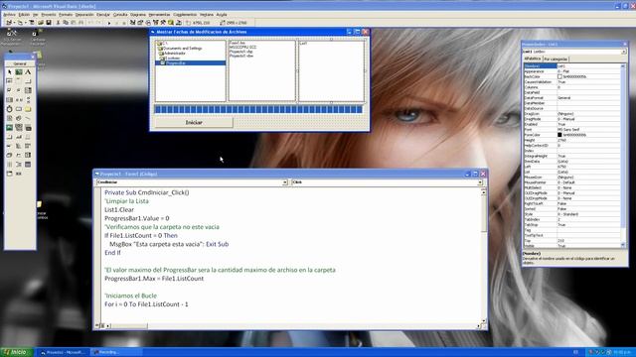Viewport: 636px width, 357px height.
Task: Expand the CmdIniciar object dropdown in the code window
Action: click(285, 182)
